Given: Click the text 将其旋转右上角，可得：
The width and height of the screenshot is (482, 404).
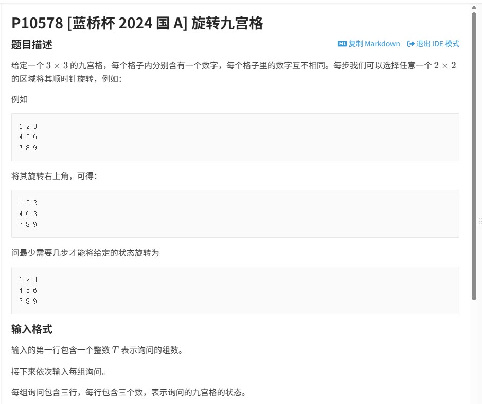Looking at the screenshot, I should (55, 176).
